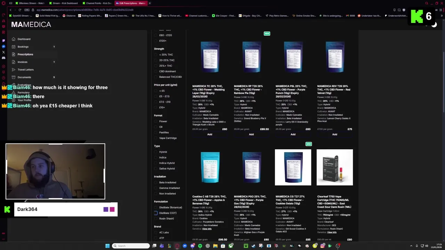Tick the CBD dominant filter
Image resolution: width=445 pixels, height=250 pixels.
(156, 71)
